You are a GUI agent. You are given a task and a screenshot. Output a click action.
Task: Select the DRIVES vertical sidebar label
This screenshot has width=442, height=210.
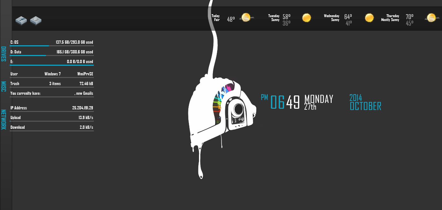tap(4, 54)
